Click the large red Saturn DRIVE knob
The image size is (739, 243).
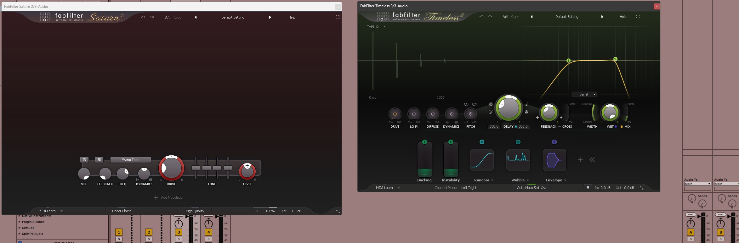click(x=171, y=168)
